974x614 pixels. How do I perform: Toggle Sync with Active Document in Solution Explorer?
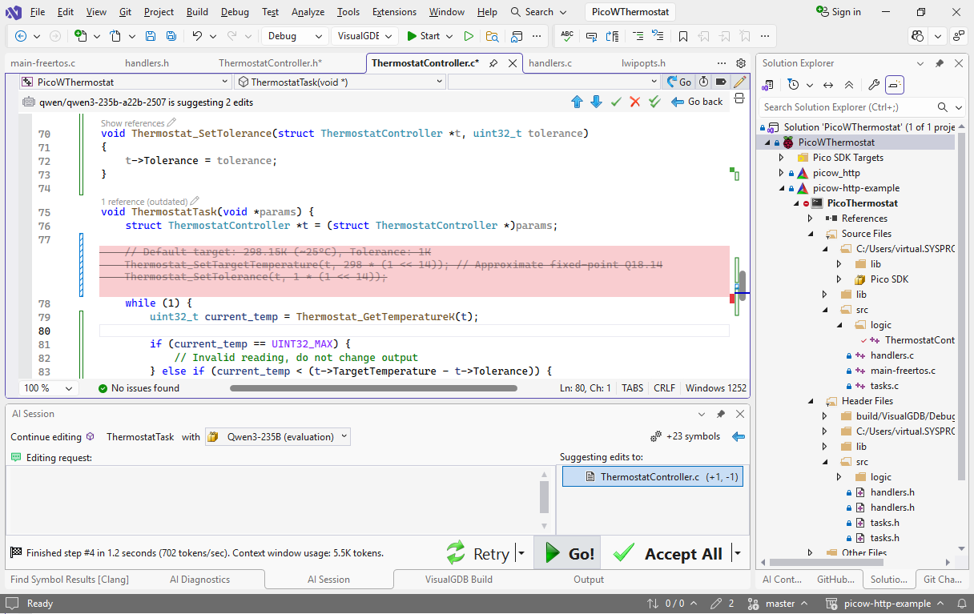click(x=828, y=85)
